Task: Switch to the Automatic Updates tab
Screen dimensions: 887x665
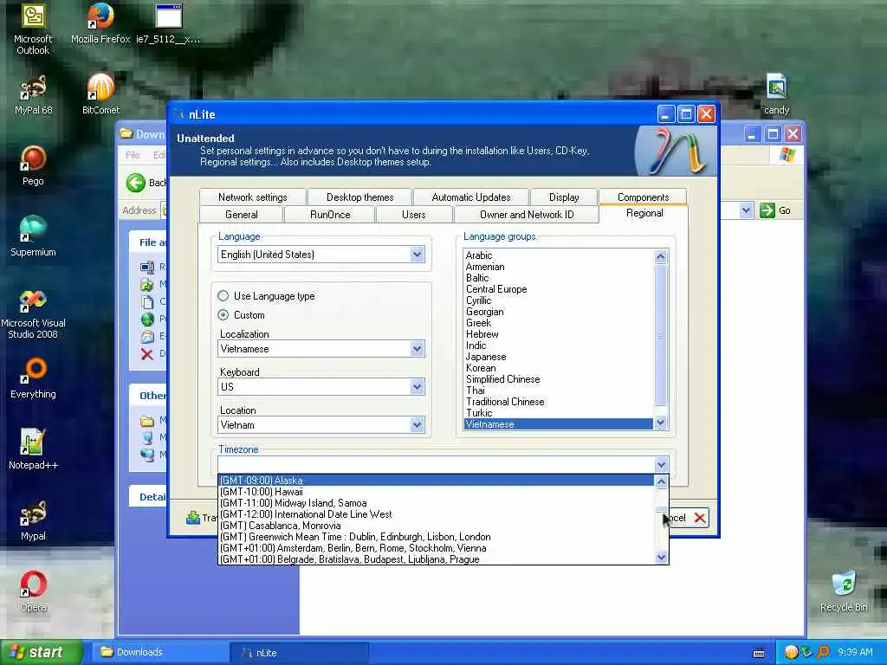Action: (x=471, y=197)
